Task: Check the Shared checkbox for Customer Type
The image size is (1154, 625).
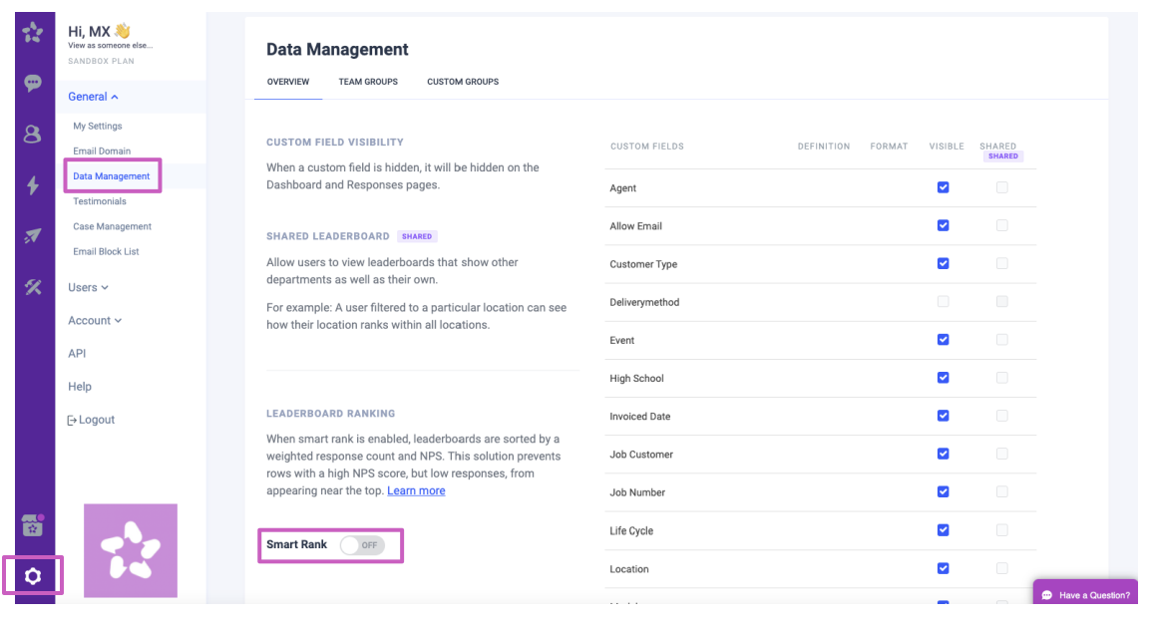Action: pyautogui.click(x=1001, y=264)
